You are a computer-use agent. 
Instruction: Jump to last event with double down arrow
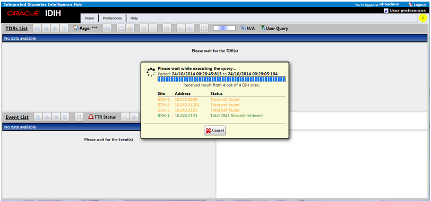coord(65,117)
